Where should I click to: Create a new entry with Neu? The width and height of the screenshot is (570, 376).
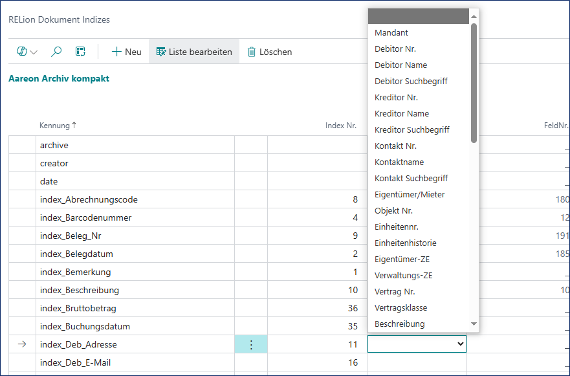[x=126, y=52]
